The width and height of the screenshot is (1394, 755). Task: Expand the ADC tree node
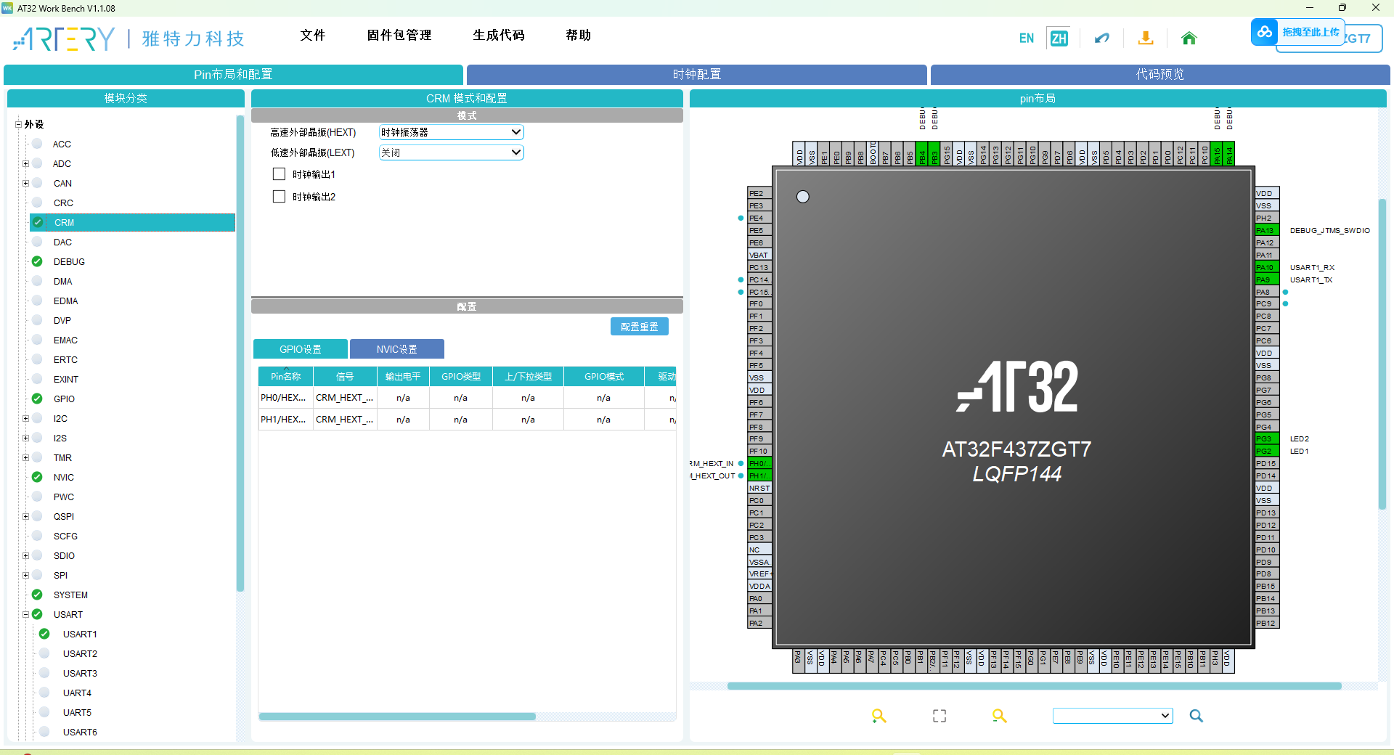coord(25,164)
